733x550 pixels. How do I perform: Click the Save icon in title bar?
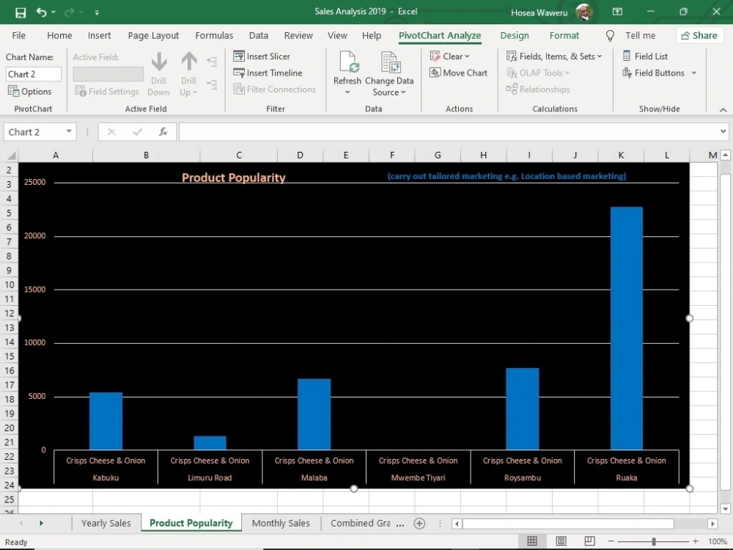coord(21,12)
